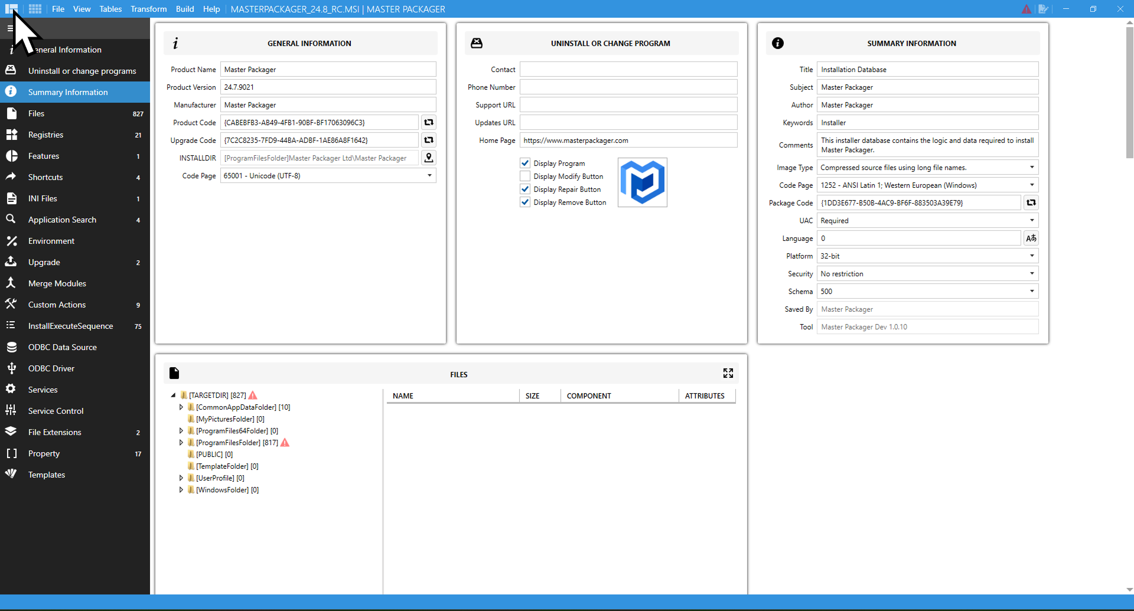
Task: Select the INI Files sidebar icon
Action: click(11, 198)
